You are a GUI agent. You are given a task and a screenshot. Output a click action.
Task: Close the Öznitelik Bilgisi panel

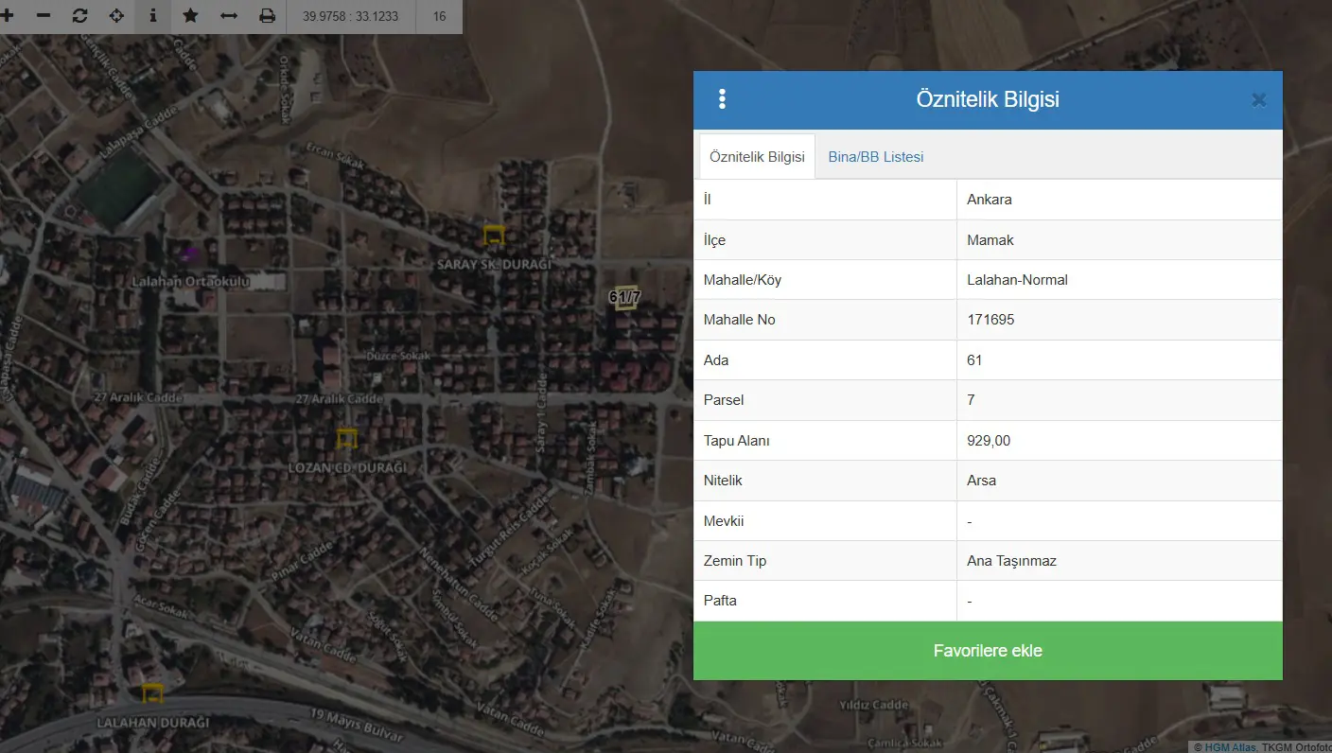(x=1258, y=100)
